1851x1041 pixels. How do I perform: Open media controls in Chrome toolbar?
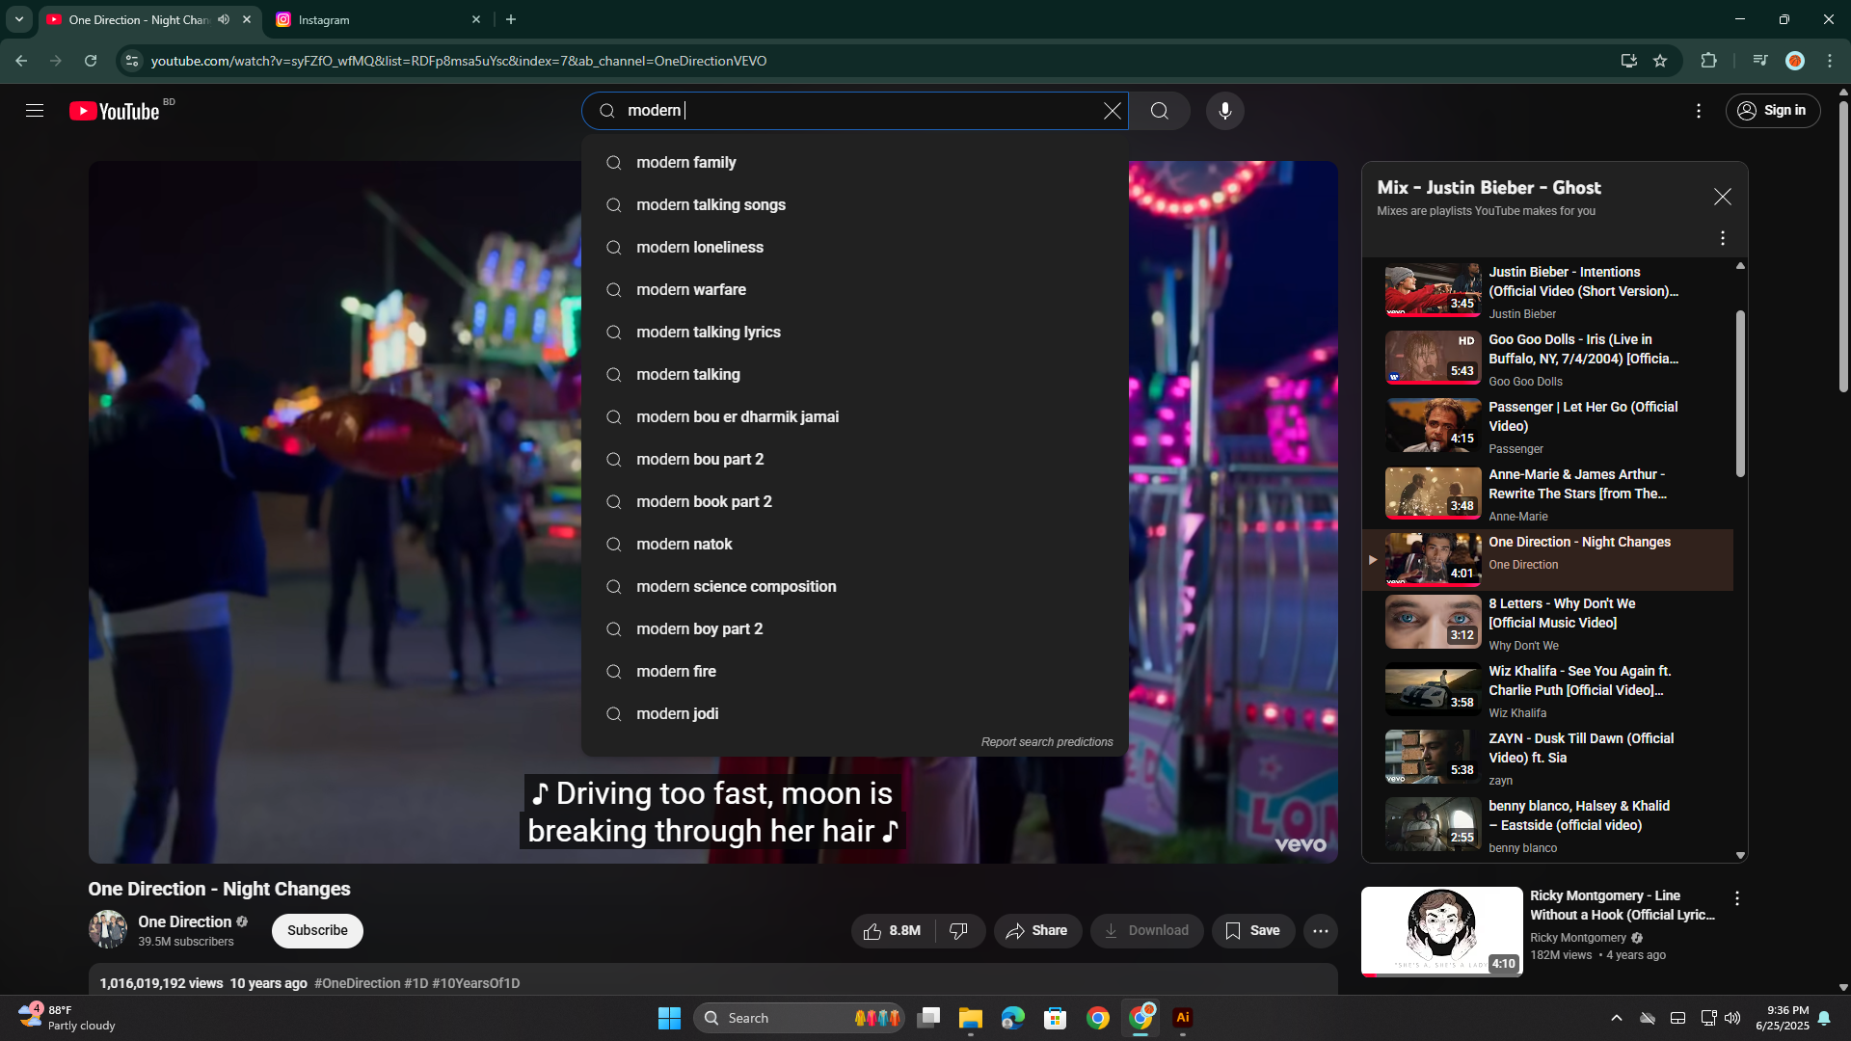click(x=1759, y=61)
